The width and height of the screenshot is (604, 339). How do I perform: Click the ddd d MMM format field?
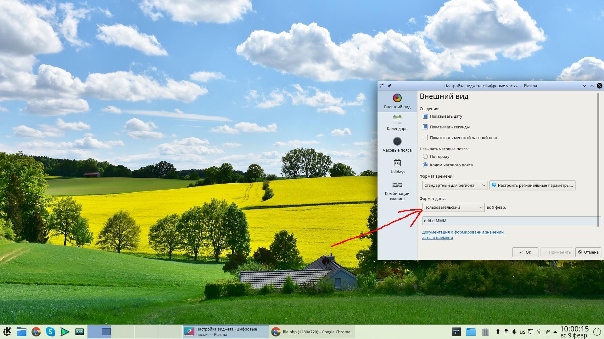(510, 221)
